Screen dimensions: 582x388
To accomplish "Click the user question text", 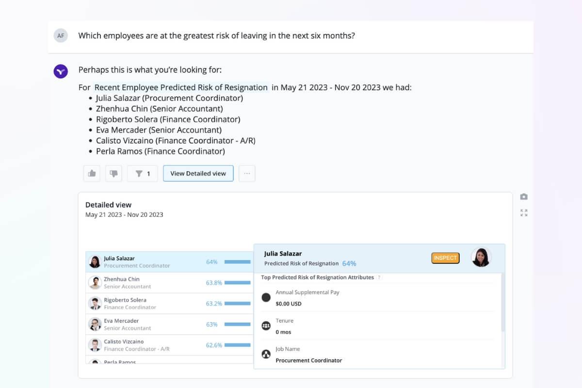I will 216,35.
